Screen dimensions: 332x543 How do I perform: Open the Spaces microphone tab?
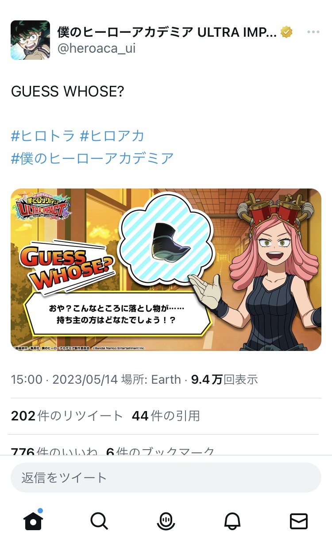click(166, 521)
